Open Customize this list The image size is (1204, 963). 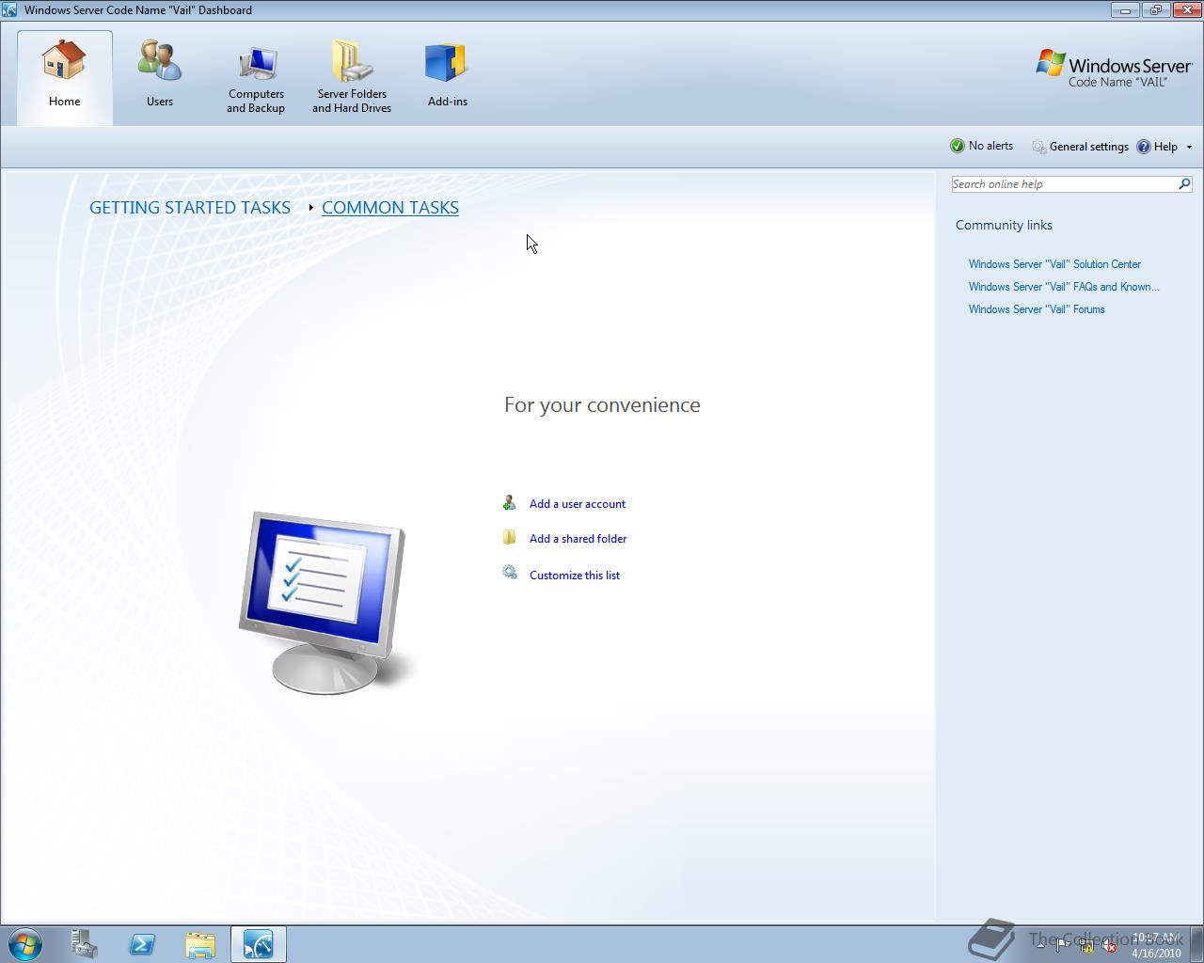[575, 576]
